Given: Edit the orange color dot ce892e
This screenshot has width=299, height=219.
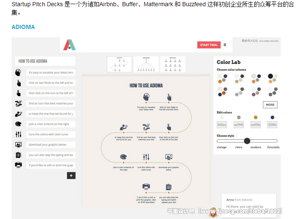Looking at the screenshot, I should point(256,117).
